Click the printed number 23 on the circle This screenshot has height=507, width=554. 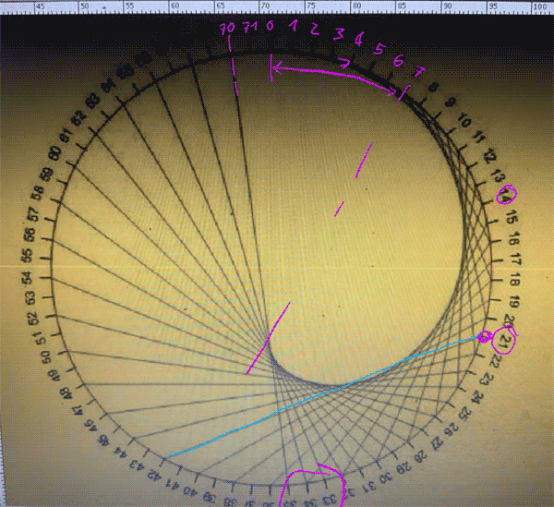point(488,380)
